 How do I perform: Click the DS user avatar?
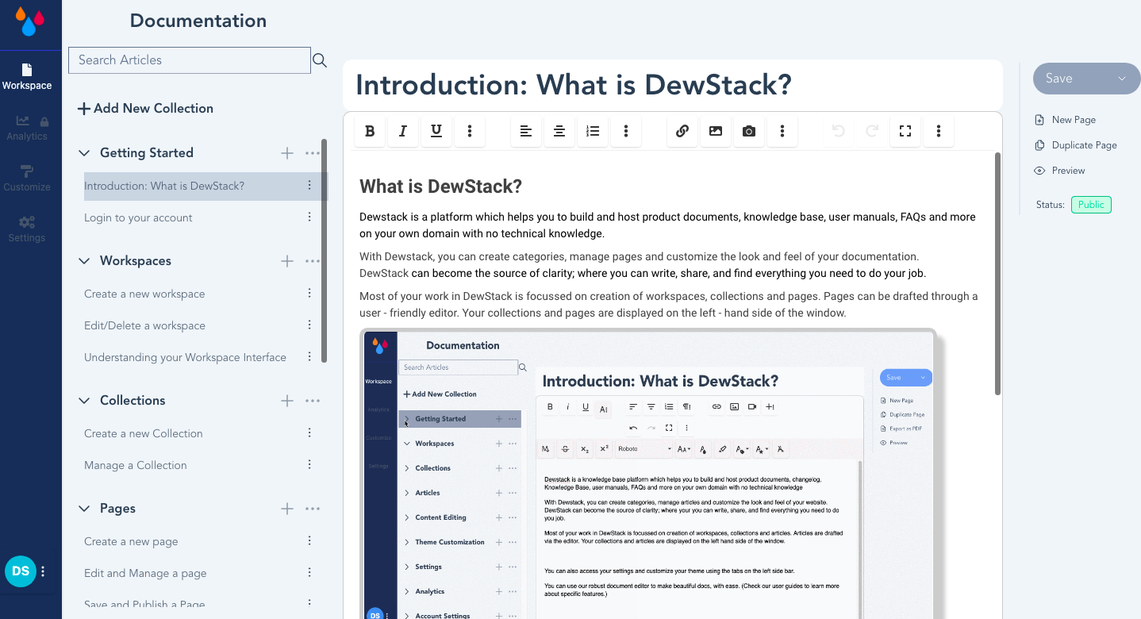(x=21, y=571)
